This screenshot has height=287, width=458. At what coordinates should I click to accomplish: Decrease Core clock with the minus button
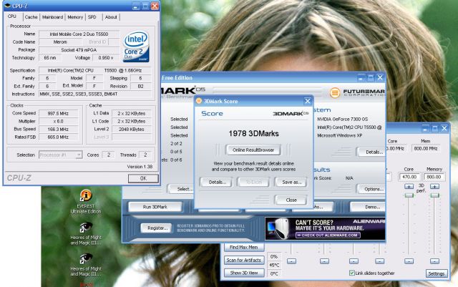click(x=409, y=261)
